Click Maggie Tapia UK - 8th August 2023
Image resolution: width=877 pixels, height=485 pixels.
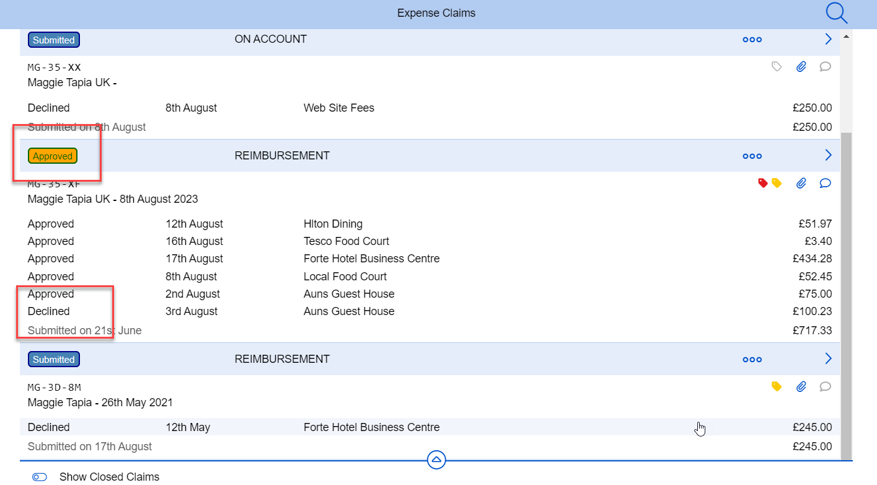click(x=113, y=199)
